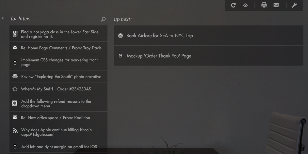The width and height of the screenshot is (308, 154).
Task: Open settings with the wrench icon
Action: 294,5
